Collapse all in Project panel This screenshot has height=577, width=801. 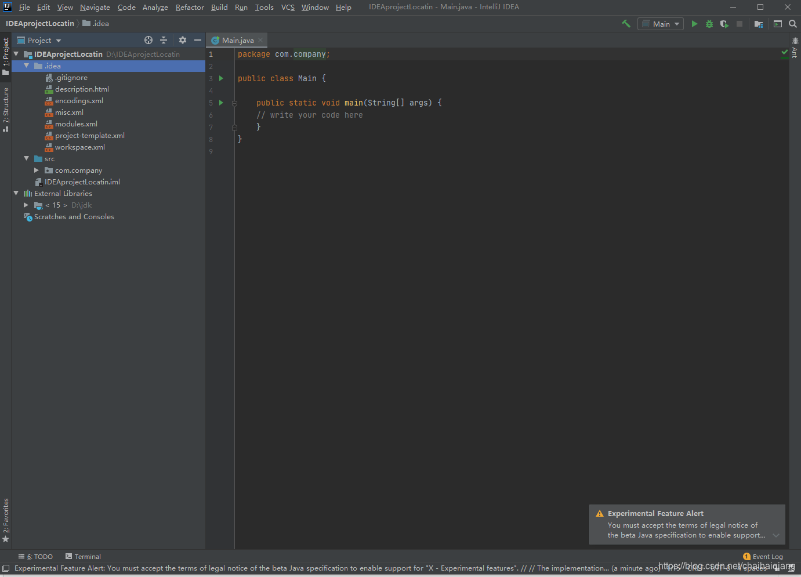[164, 40]
